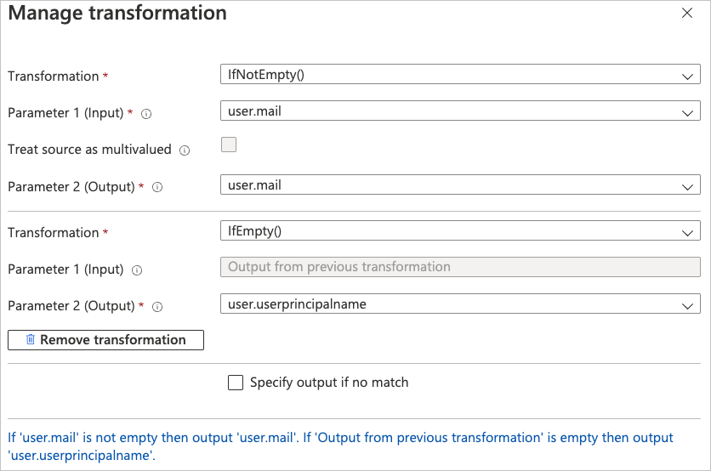This screenshot has height=471, width=711.
Task: Click the Remove transformation button
Action: pos(106,340)
